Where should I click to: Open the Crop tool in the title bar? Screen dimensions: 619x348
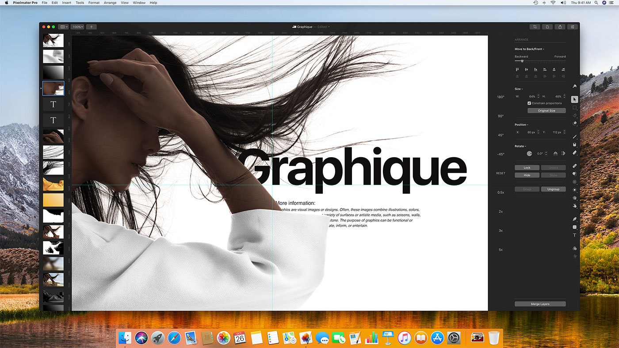pos(535,26)
